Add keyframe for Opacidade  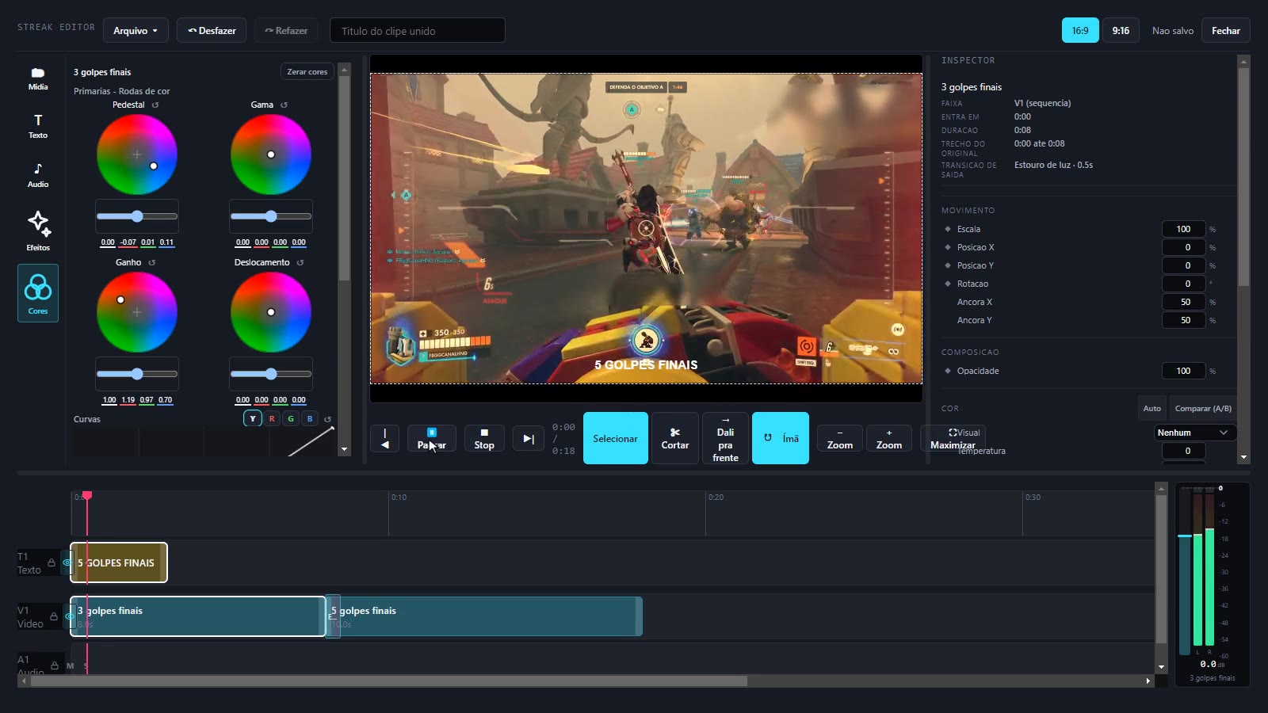[x=948, y=371]
